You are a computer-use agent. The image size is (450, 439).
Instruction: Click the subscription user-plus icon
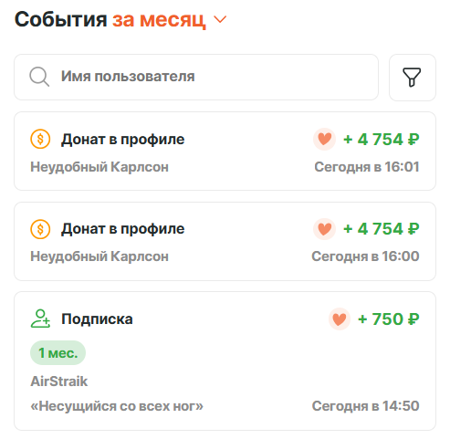pyautogui.click(x=40, y=319)
